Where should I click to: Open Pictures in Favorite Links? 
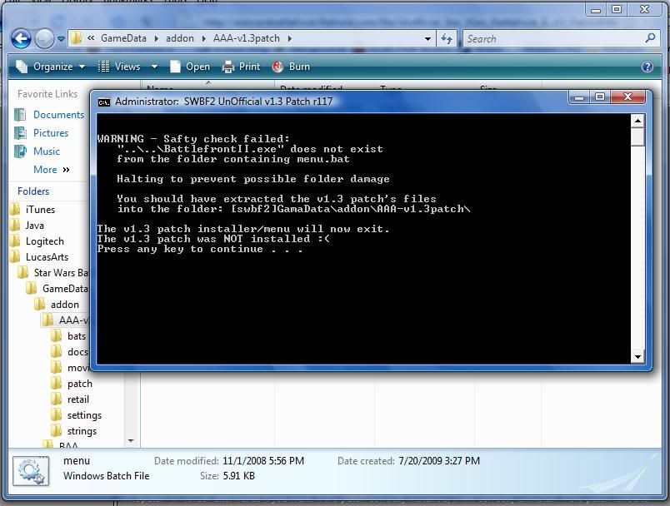click(51, 133)
